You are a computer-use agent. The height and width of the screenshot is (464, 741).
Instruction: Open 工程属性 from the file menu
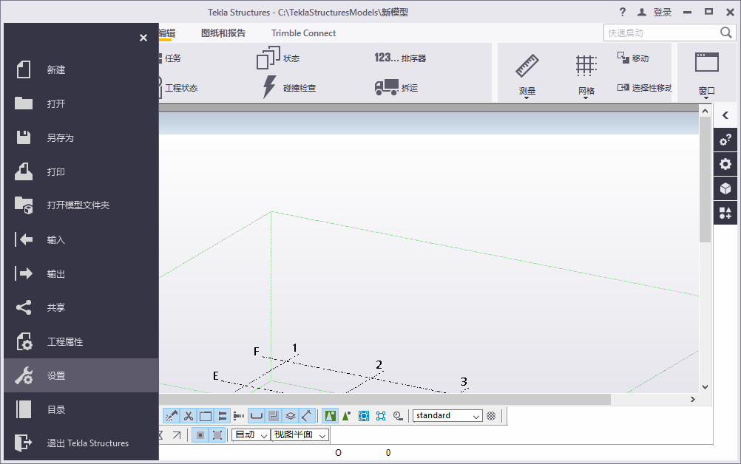[x=81, y=342]
